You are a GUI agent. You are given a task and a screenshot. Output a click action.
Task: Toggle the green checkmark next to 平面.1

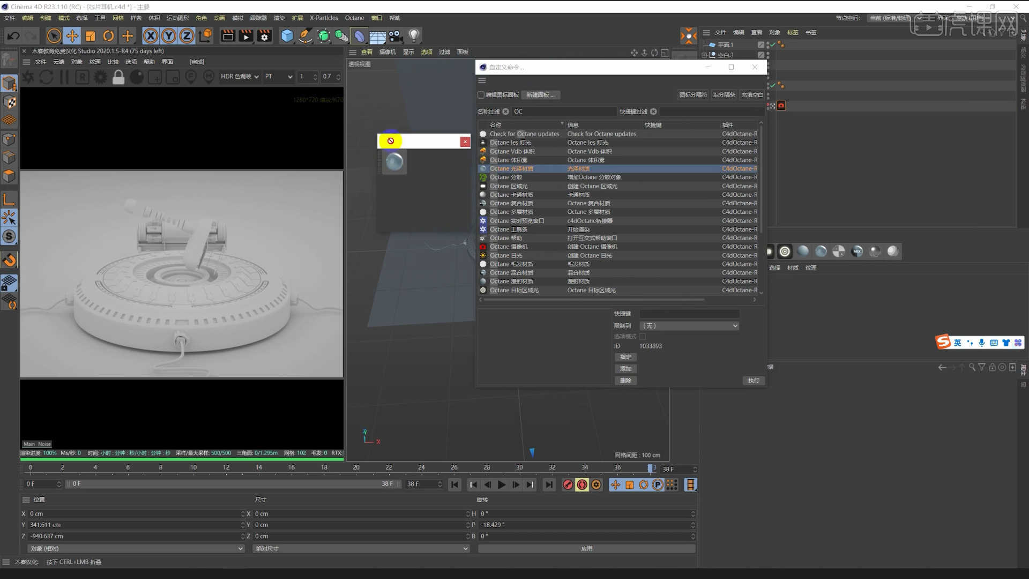click(772, 45)
